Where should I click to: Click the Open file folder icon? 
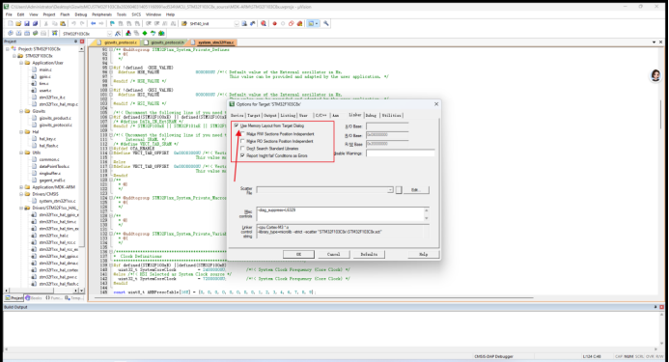click(x=18, y=23)
